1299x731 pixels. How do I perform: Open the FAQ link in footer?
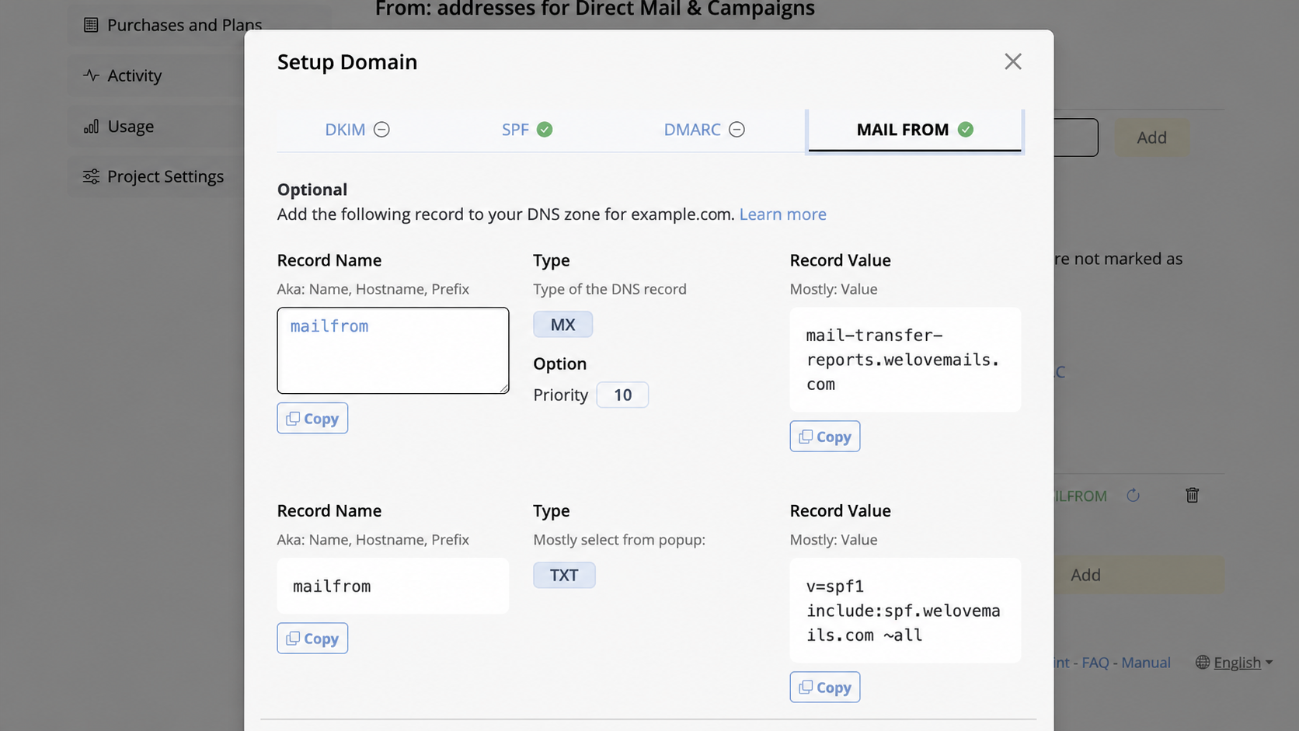(1095, 663)
